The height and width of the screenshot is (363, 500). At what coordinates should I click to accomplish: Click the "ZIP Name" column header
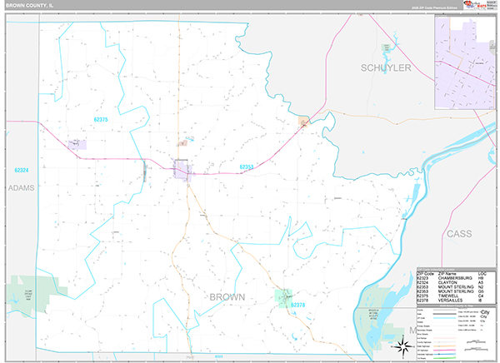coord(447,274)
